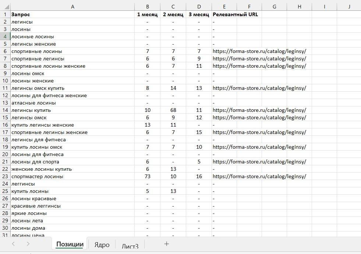Screen dimensions: 361x254
Task: Click the cell reading лосиные лосины
Action: 72,36
